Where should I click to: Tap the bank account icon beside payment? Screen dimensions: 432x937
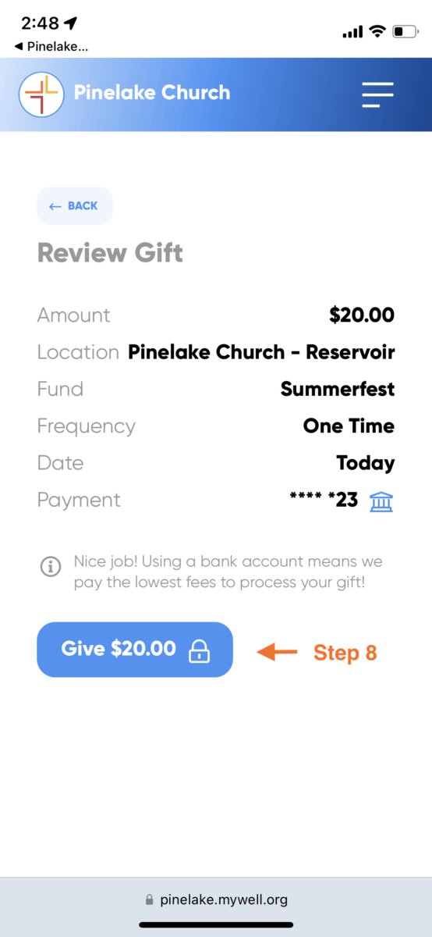[381, 501]
